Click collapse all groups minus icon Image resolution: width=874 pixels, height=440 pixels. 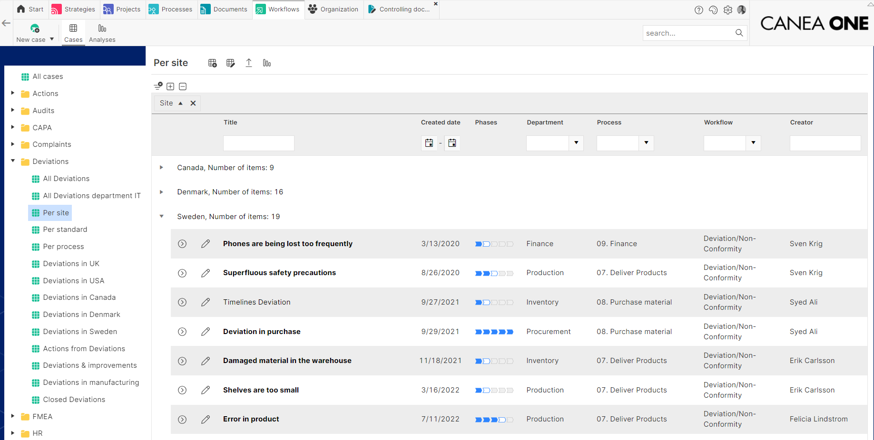click(183, 86)
